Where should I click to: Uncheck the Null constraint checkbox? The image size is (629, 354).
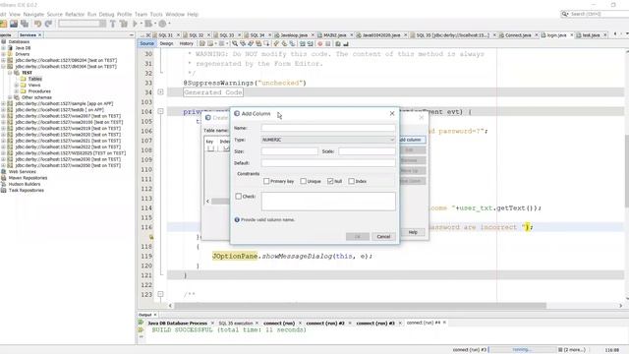pyautogui.click(x=330, y=181)
